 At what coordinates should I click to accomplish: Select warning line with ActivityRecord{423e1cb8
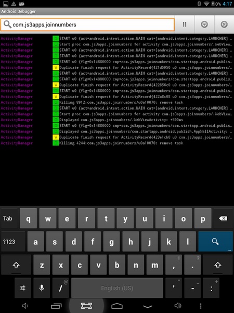(117, 137)
